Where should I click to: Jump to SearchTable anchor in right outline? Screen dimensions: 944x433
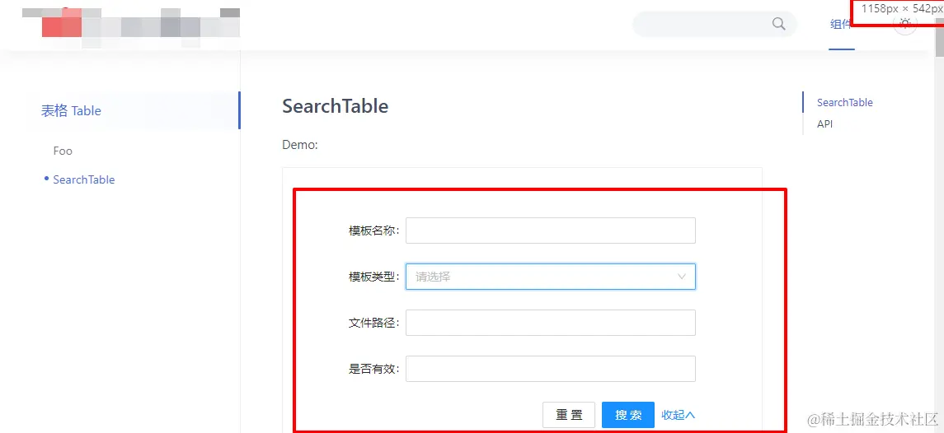click(x=845, y=103)
